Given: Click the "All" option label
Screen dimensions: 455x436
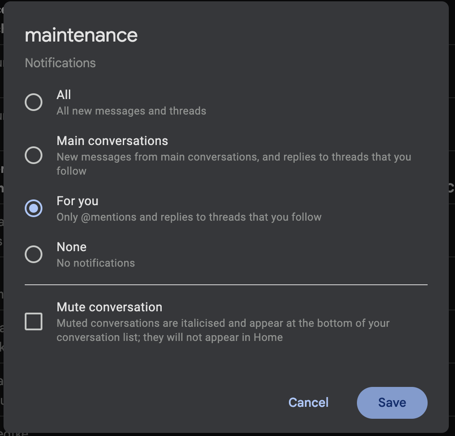Looking at the screenshot, I should point(64,95).
